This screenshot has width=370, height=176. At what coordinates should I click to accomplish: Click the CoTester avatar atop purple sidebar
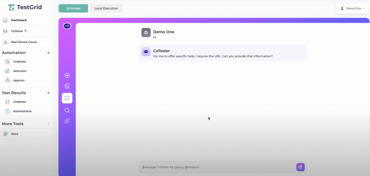[67, 26]
